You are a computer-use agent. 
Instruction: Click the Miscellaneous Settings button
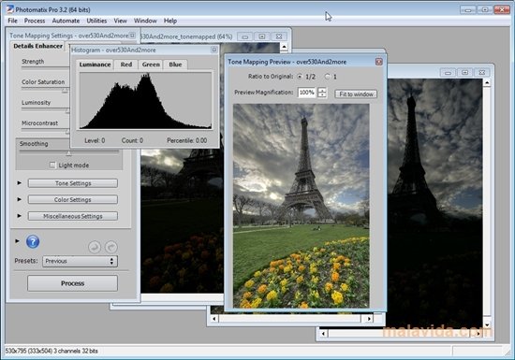73,216
